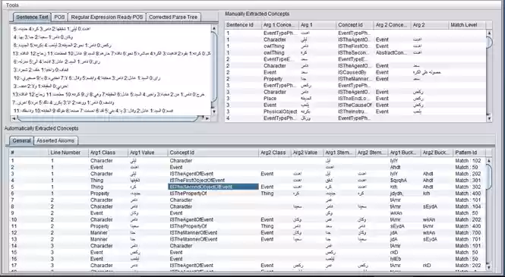Select the General tab

coord(21,140)
